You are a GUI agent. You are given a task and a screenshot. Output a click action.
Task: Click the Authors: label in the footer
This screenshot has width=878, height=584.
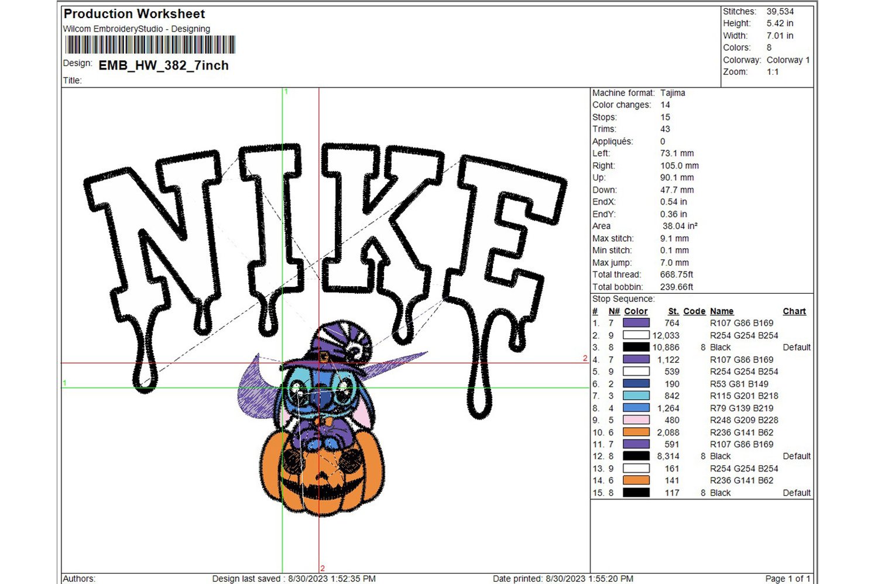pos(79,579)
